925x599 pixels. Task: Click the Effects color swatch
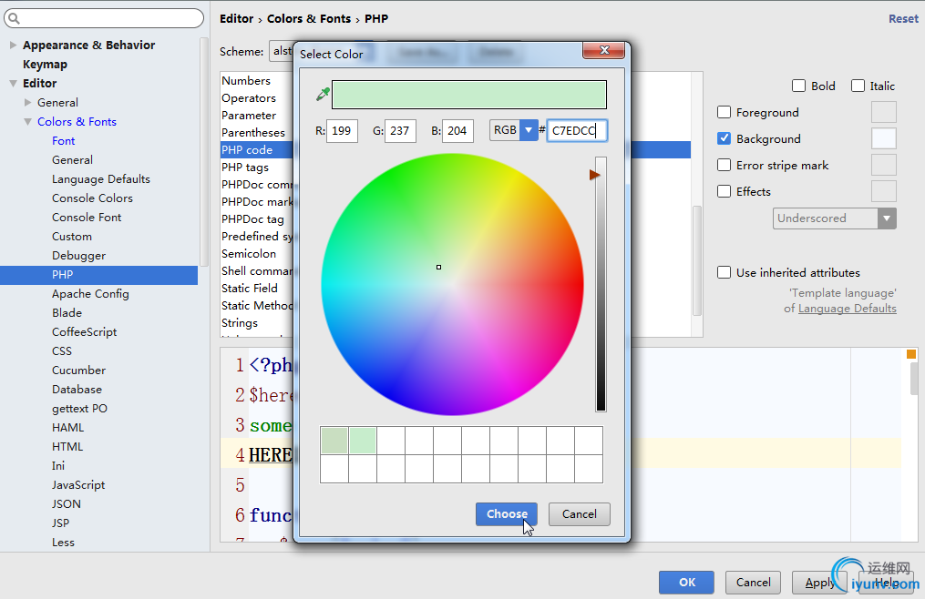(884, 191)
